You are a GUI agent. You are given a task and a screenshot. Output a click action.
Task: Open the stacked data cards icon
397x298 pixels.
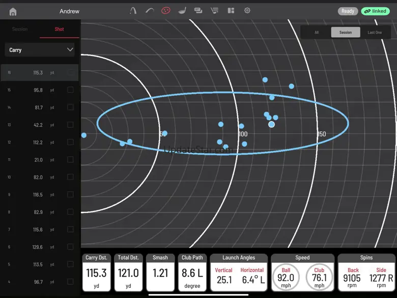coord(198,11)
